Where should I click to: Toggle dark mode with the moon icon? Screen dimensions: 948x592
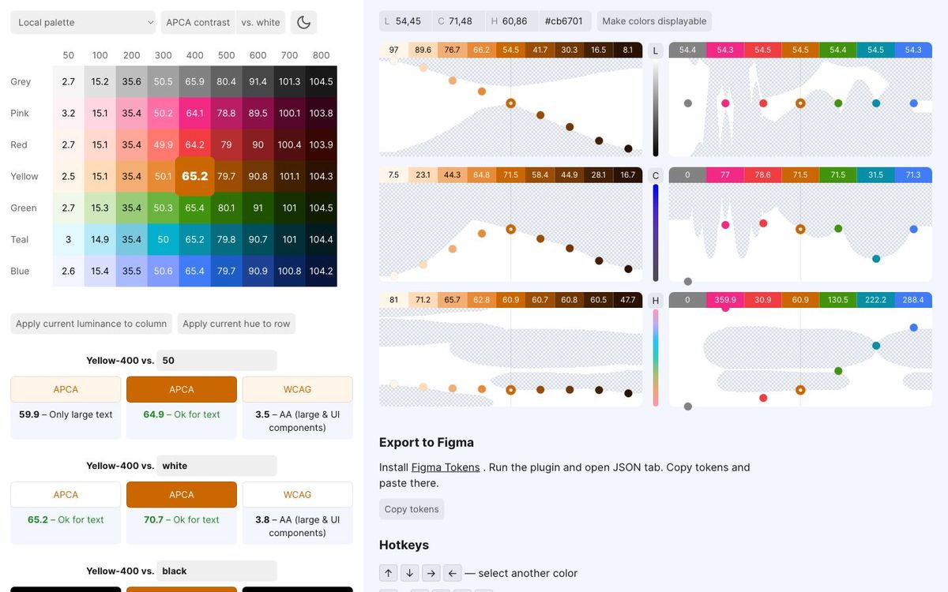tap(303, 22)
